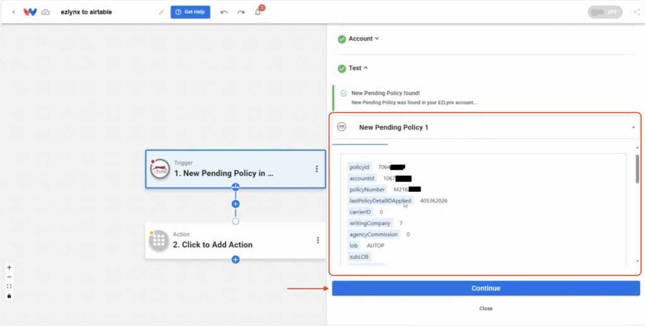Screen dimensions: 645x326
Task: Click the workflow title ezlynx to airtable
Action: pos(86,12)
